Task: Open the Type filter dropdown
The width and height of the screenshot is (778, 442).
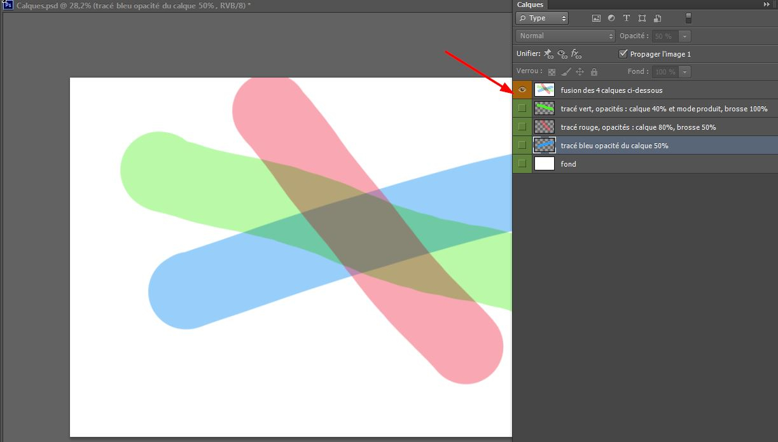Action: [x=542, y=18]
